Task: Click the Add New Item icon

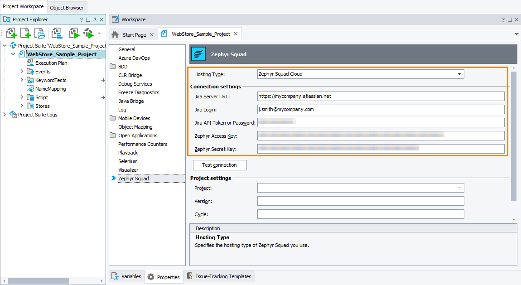Action: point(25,33)
